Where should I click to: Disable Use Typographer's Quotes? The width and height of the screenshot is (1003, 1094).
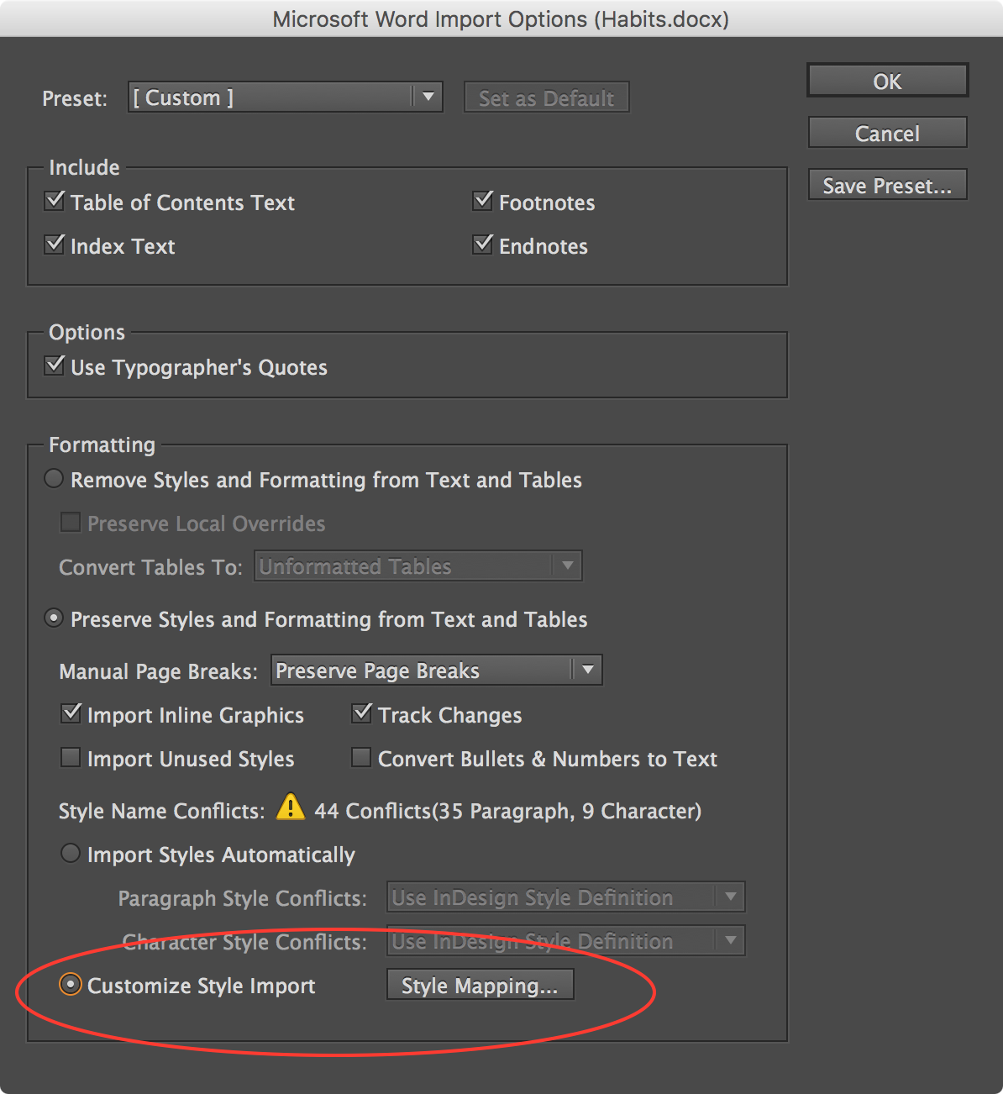click(x=55, y=366)
